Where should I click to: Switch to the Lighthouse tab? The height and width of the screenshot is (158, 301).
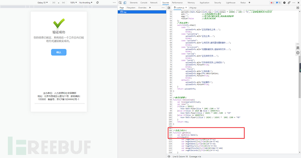231,3
